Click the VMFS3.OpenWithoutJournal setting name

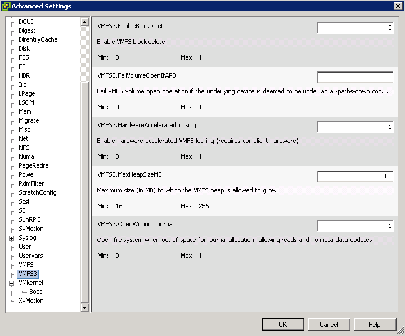[x=136, y=224]
